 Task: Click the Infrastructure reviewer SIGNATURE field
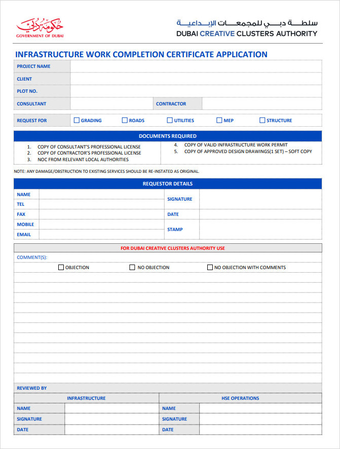click(x=111, y=419)
